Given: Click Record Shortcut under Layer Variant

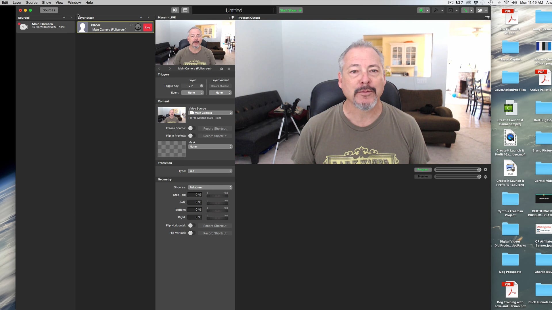Looking at the screenshot, I should [220, 86].
